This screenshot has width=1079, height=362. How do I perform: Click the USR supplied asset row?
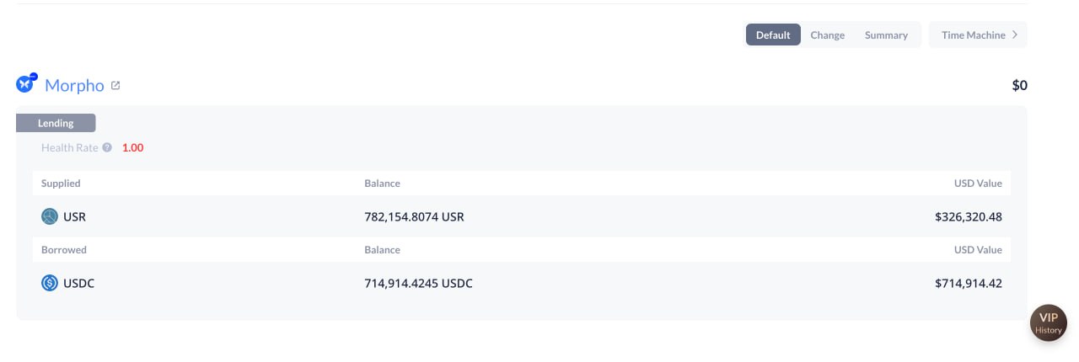pos(522,216)
